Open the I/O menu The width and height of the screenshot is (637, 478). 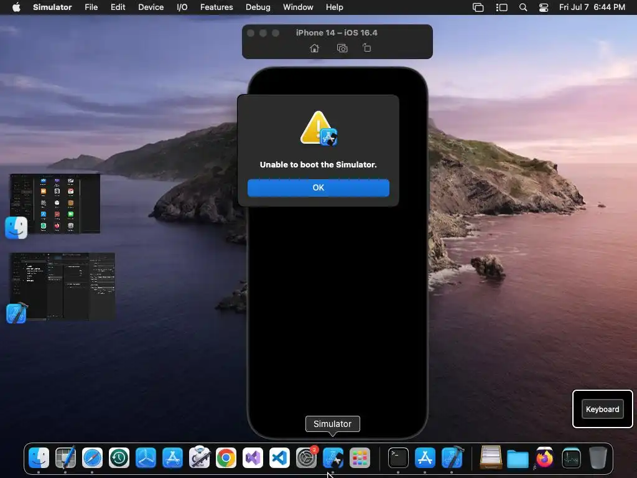[182, 7]
